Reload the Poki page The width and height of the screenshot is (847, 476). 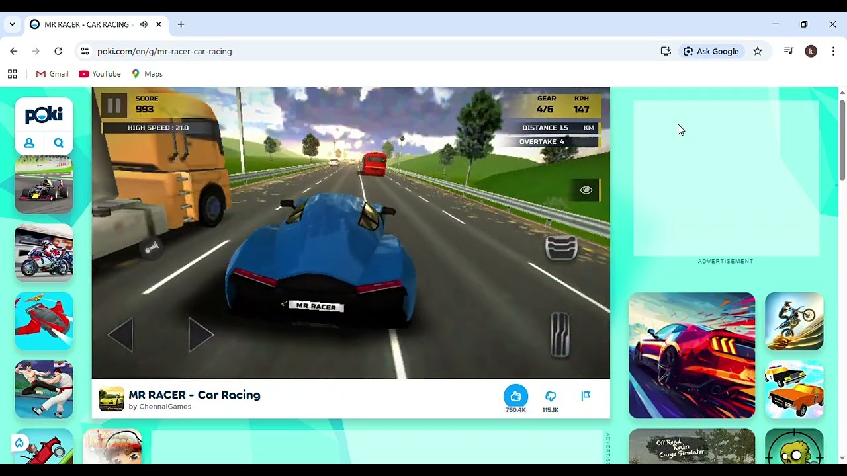point(58,51)
